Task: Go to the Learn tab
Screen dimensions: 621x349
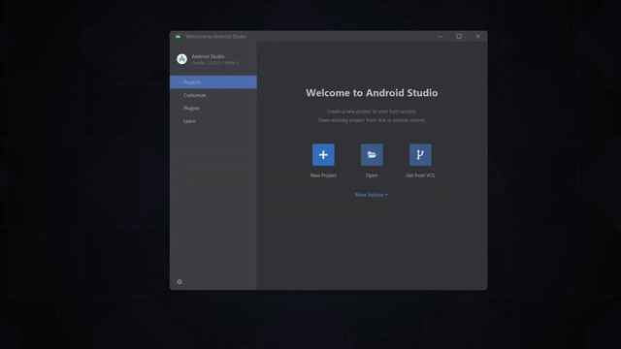Action: (x=213, y=121)
